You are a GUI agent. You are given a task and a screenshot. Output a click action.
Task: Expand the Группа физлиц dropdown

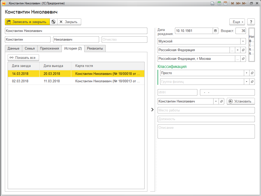point(247,82)
